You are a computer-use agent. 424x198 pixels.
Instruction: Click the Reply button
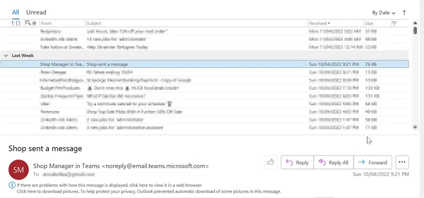tap(298, 162)
